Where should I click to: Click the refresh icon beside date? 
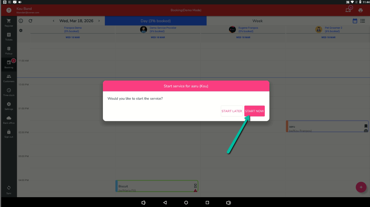(30, 21)
